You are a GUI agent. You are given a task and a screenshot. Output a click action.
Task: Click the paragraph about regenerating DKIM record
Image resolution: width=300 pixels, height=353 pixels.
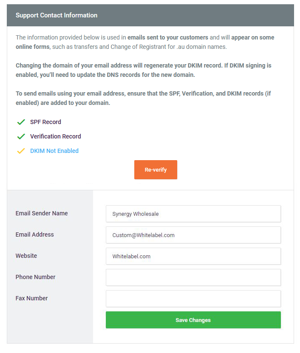144,70
